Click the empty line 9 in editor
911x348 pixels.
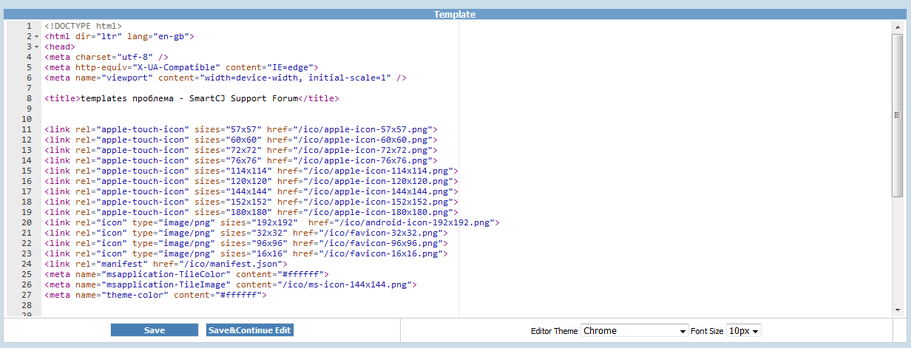point(466,109)
